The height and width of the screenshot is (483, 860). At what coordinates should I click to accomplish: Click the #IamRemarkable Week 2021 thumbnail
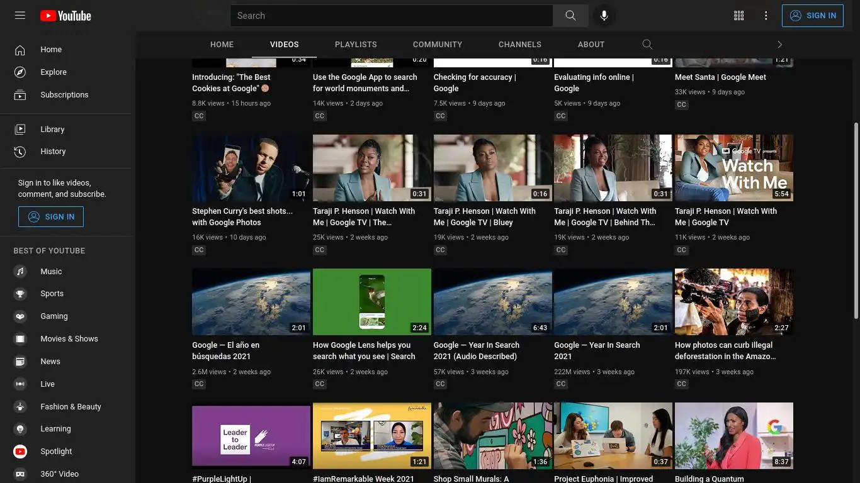(x=372, y=436)
